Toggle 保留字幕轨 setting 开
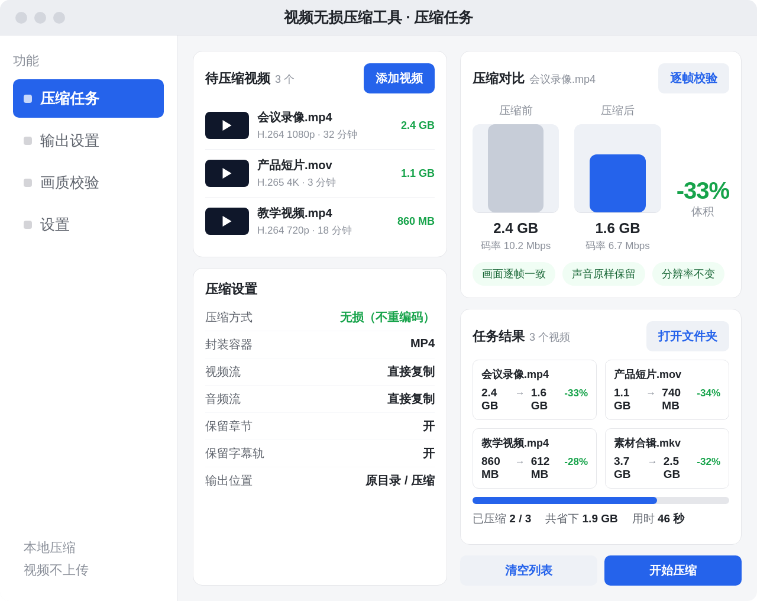 [429, 453]
